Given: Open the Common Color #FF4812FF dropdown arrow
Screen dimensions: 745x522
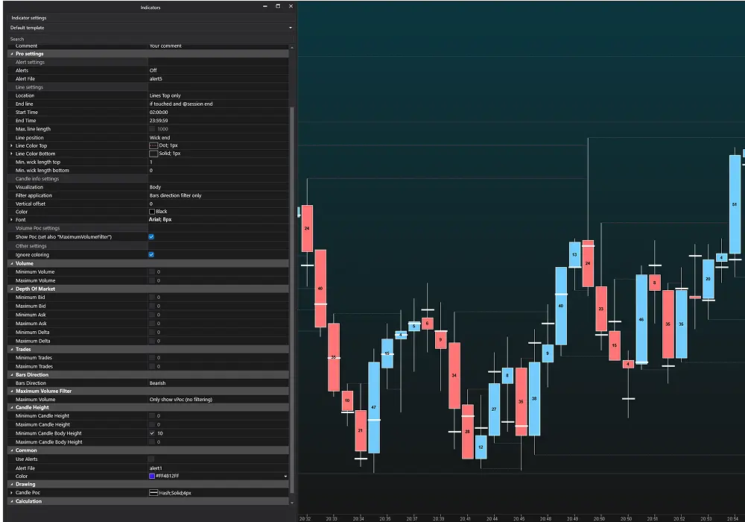Looking at the screenshot, I should pyautogui.click(x=285, y=476).
